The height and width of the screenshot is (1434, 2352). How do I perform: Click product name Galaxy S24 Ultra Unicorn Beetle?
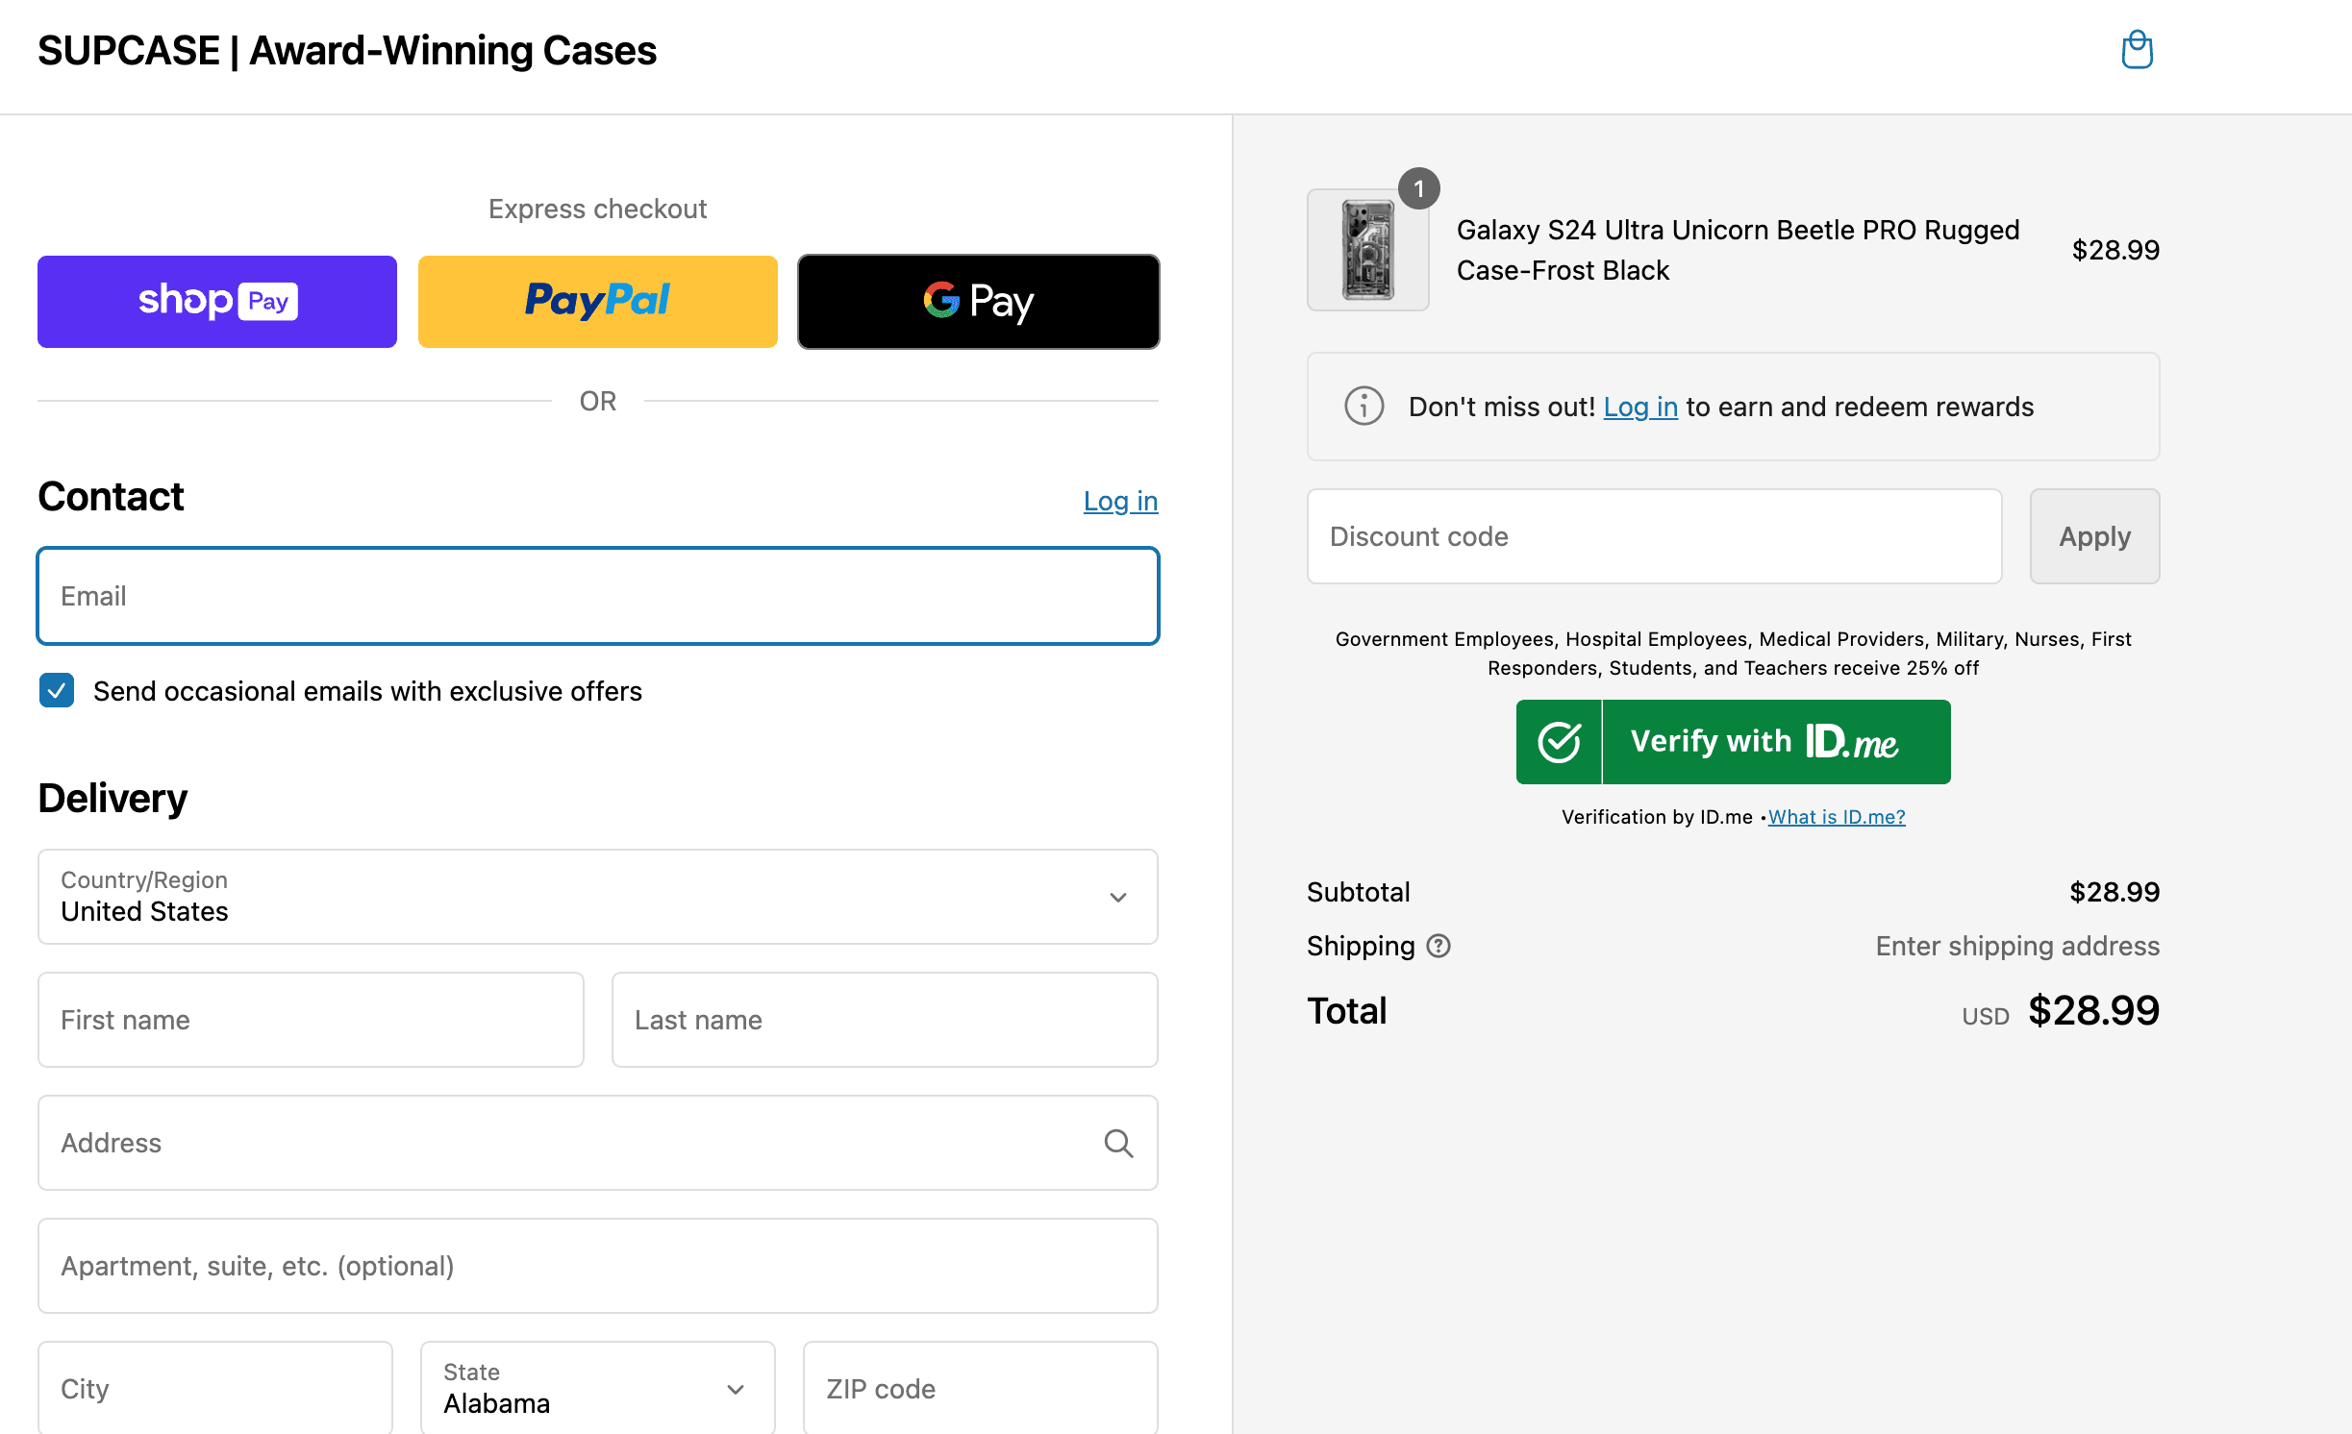1738,250
